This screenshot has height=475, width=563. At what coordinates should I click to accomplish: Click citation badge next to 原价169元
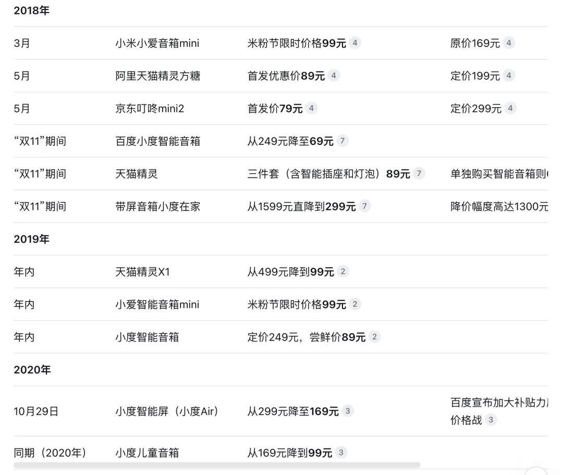point(509,43)
